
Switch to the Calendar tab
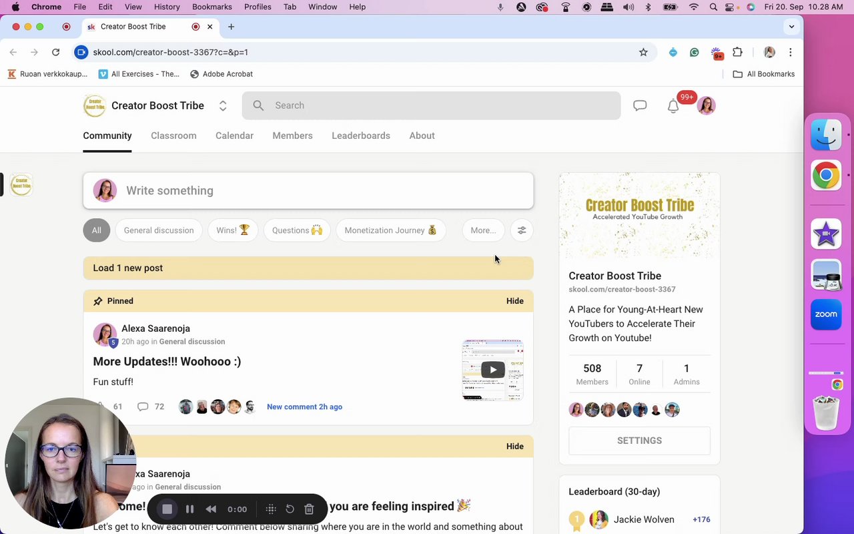click(234, 136)
